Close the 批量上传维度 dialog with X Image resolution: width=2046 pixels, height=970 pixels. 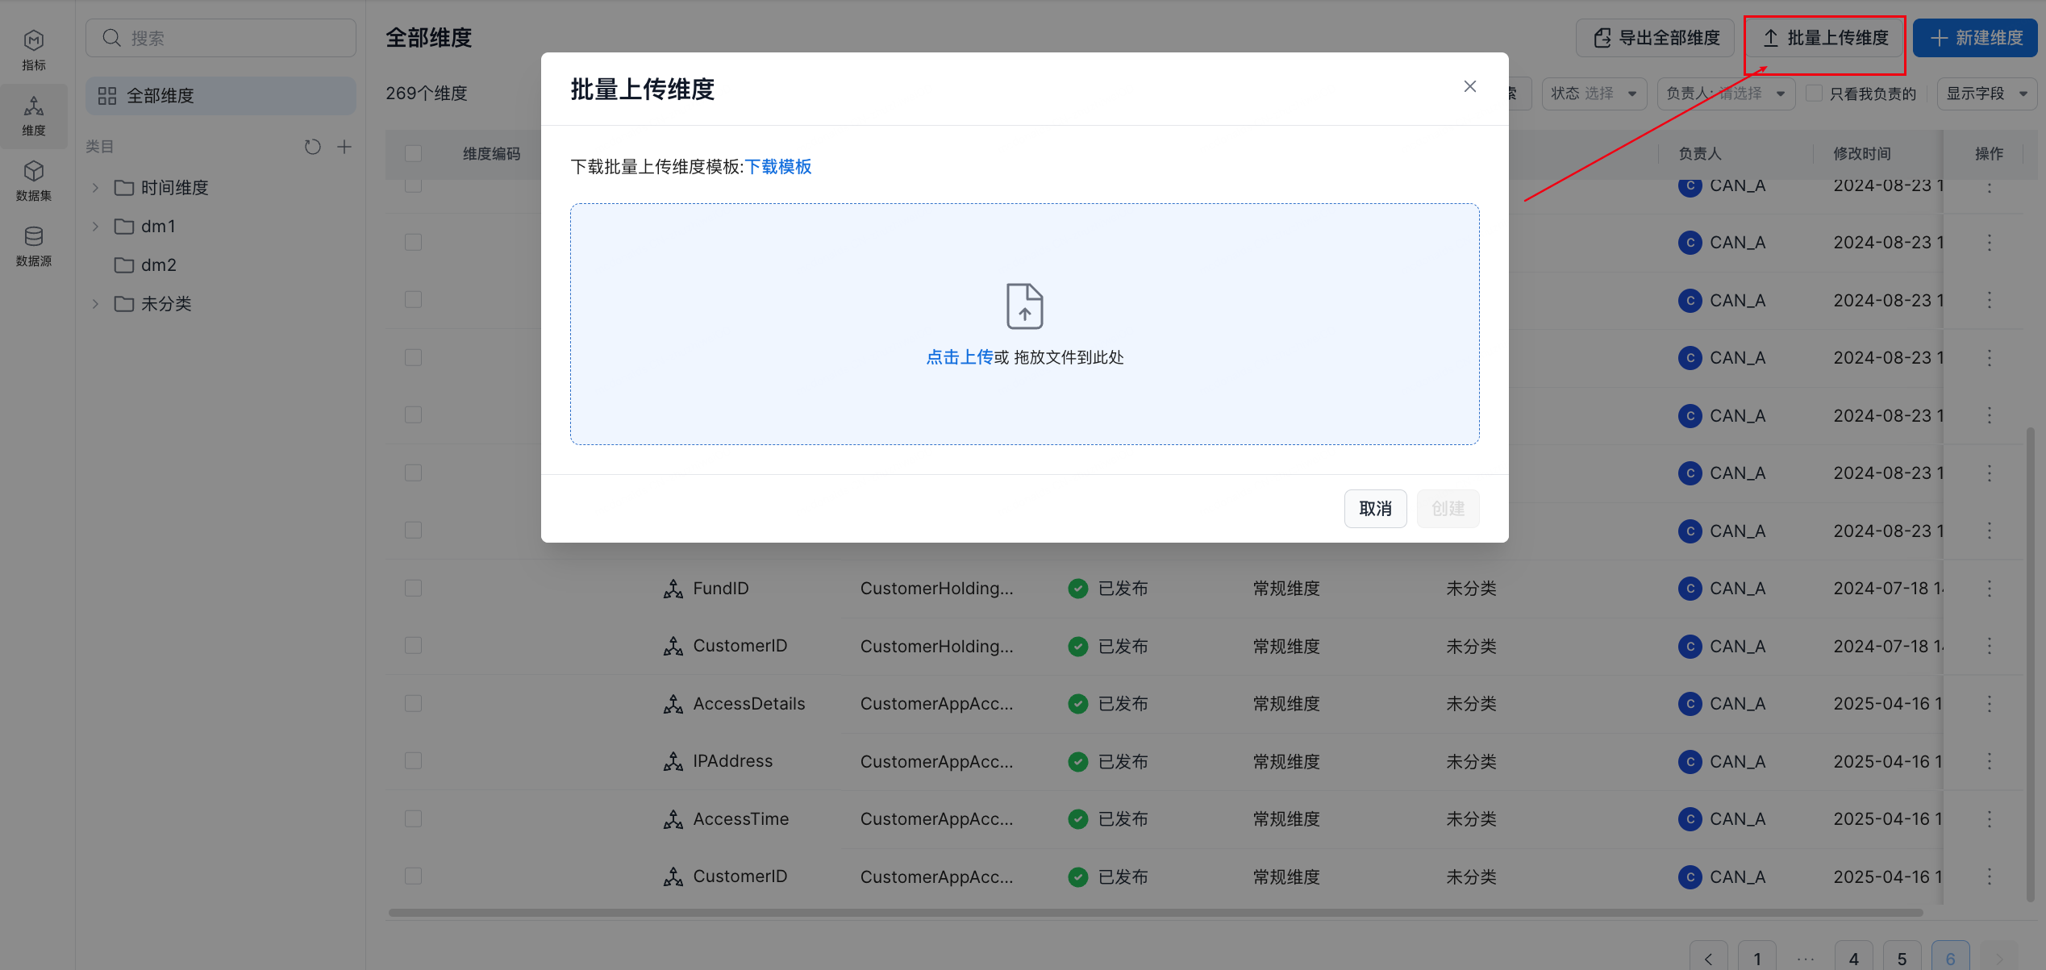pyautogui.click(x=1469, y=87)
